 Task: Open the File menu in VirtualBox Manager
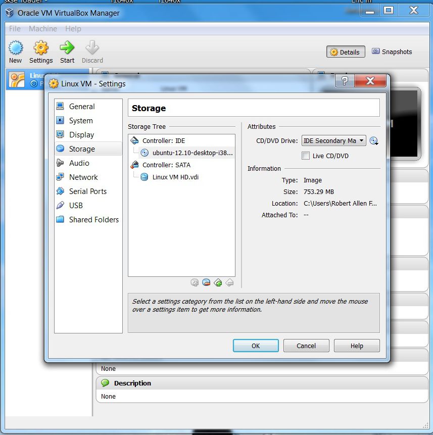pyautogui.click(x=15, y=29)
